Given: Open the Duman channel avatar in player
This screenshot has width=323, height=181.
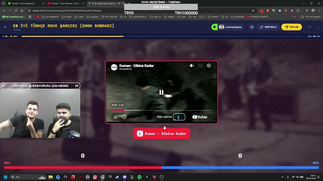Looking at the screenshot, I should click(114, 67).
